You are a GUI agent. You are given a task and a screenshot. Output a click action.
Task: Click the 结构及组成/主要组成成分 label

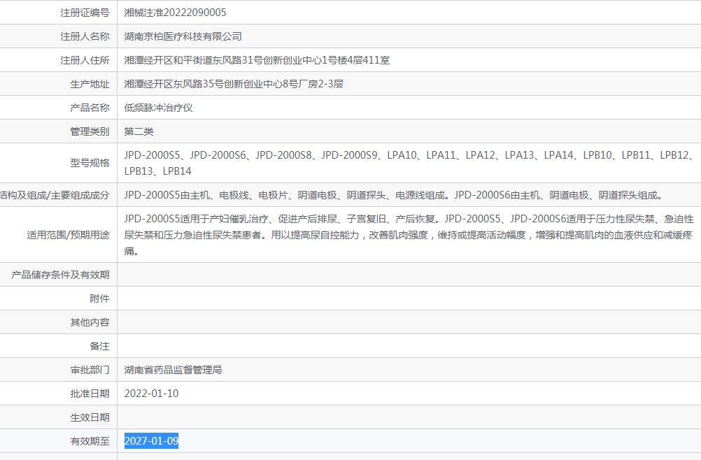[x=55, y=195]
